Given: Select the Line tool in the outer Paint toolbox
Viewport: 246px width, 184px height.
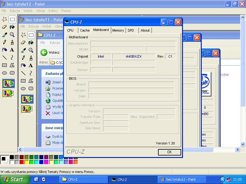Looking at the screenshot, I should (5, 58).
